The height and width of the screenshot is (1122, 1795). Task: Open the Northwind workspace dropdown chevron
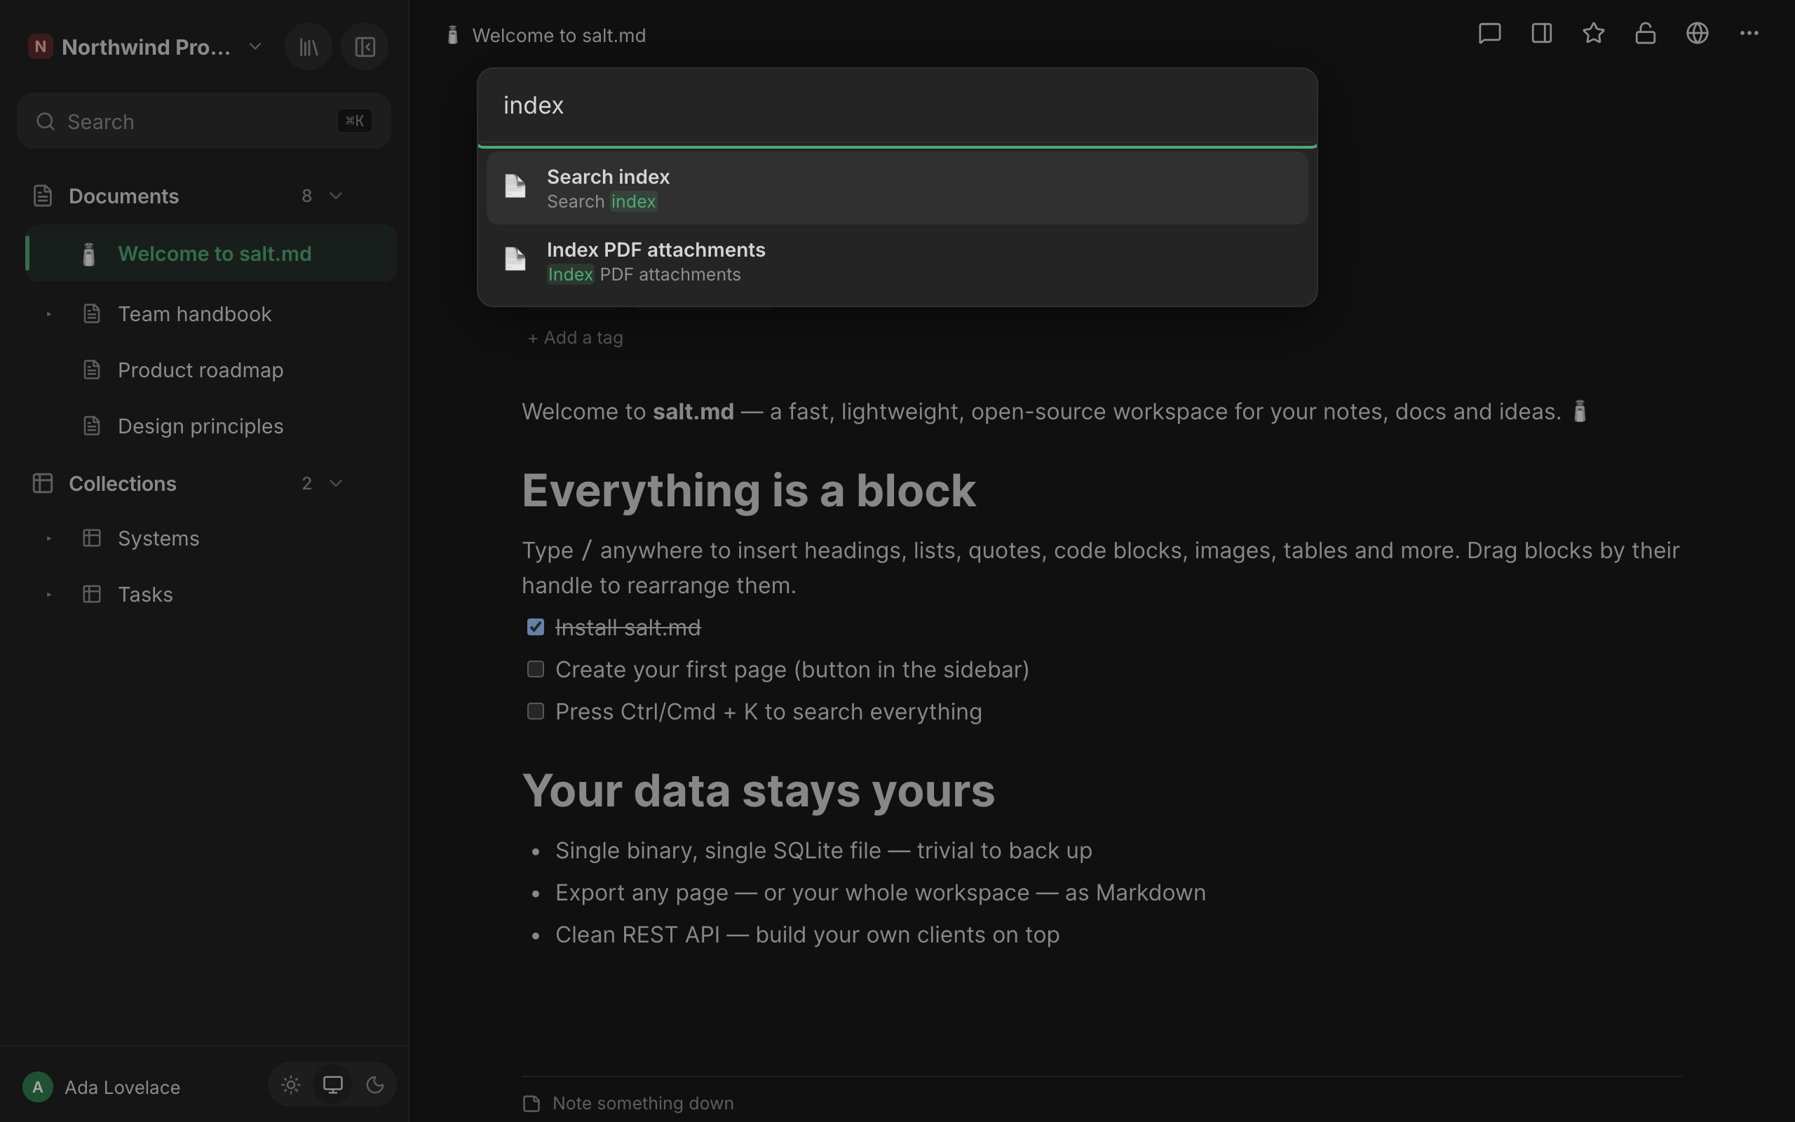coord(255,47)
